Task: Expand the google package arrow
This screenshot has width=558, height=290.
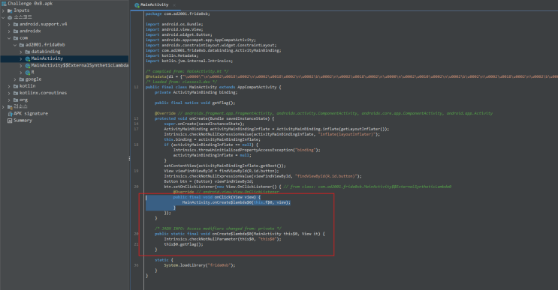Action: [x=15, y=79]
